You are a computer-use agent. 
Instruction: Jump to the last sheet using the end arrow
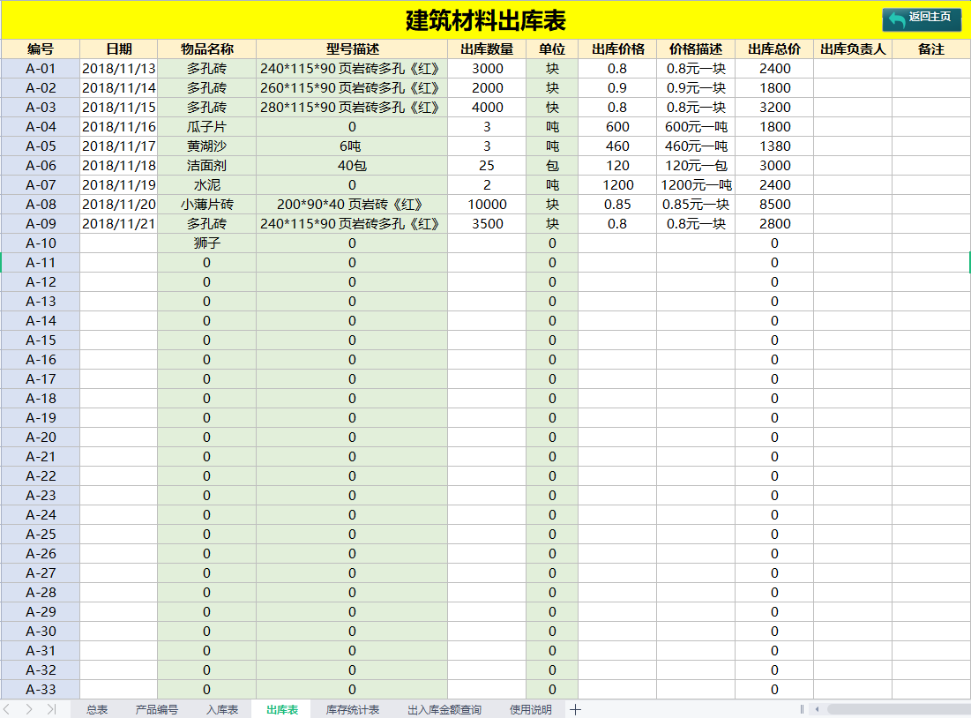point(51,708)
